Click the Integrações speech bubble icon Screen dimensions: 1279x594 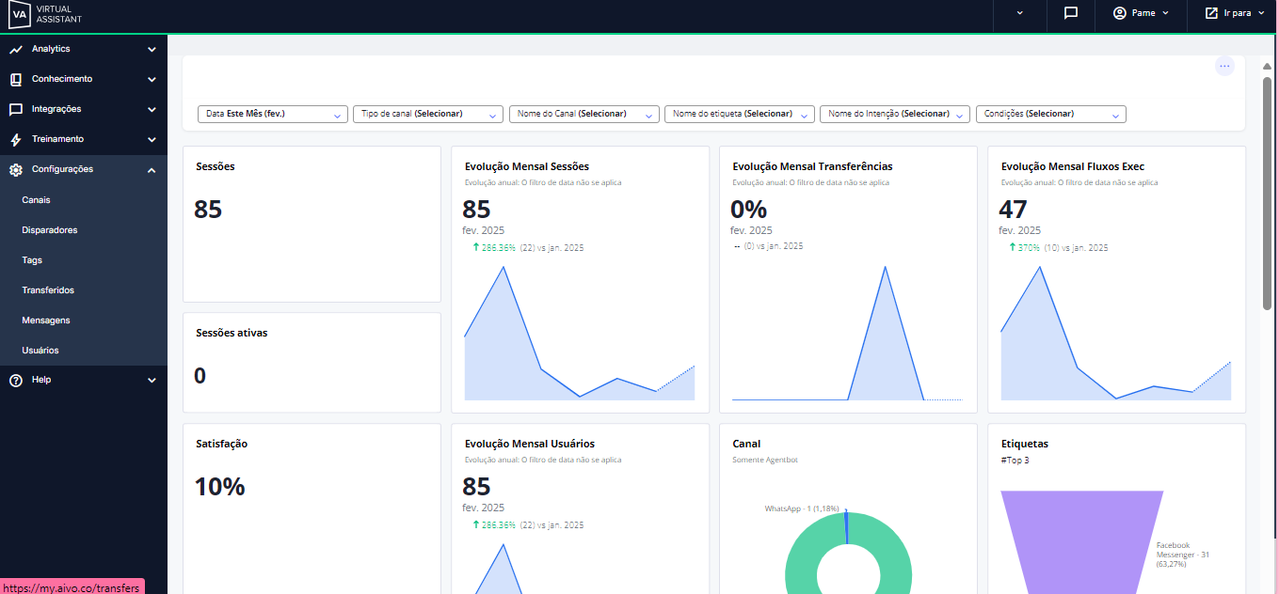[x=16, y=109]
